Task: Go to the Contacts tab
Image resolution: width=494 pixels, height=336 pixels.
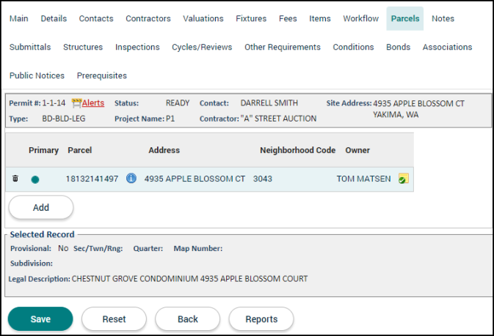Action: click(96, 18)
